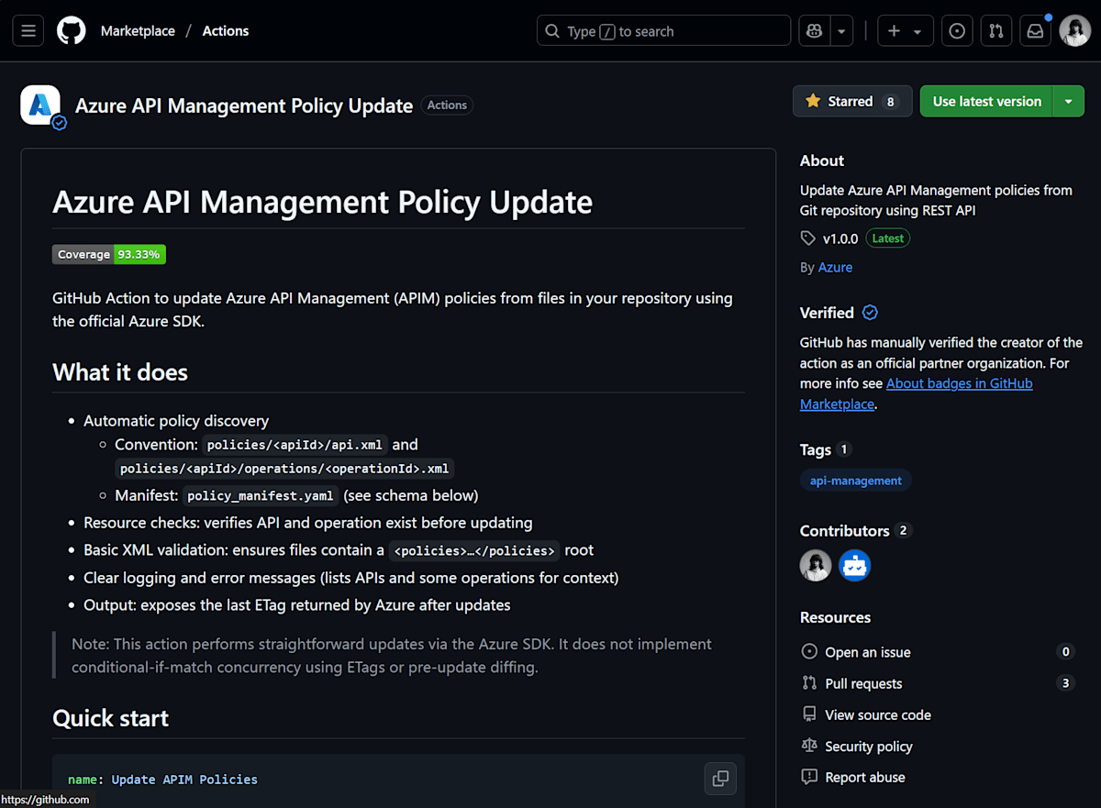
Task: Open the v1.0.0 release tag
Action: (840, 238)
